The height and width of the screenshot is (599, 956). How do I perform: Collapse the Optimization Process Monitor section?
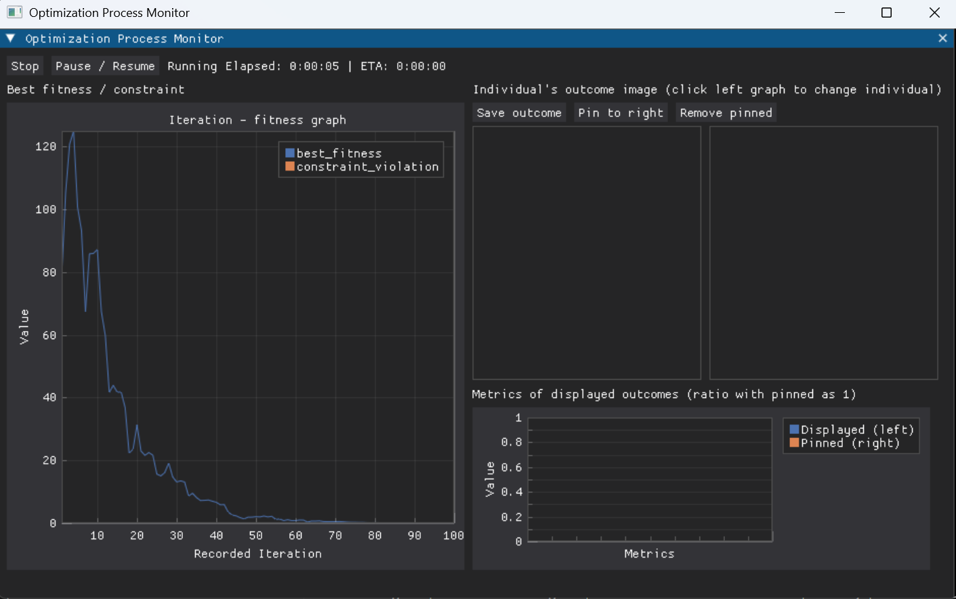(x=9, y=38)
